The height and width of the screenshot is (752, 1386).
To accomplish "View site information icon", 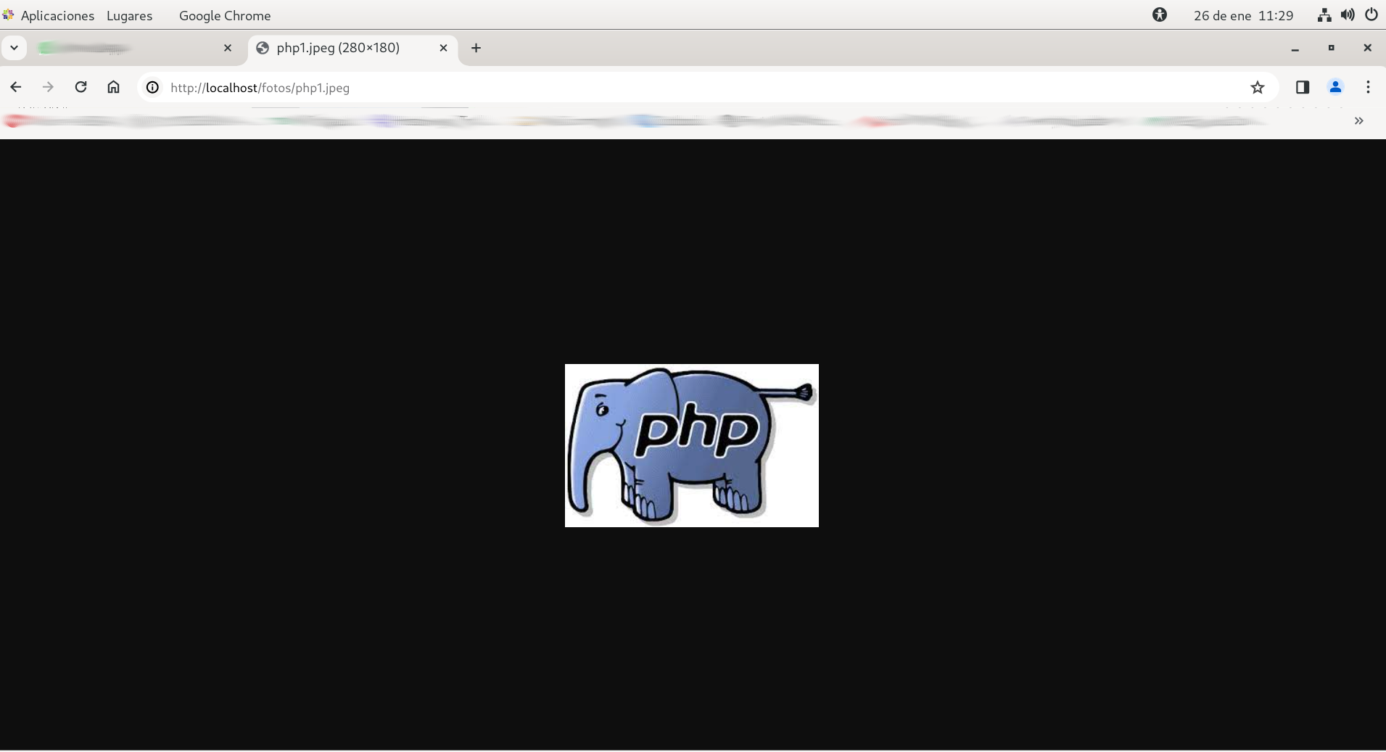I will point(152,88).
